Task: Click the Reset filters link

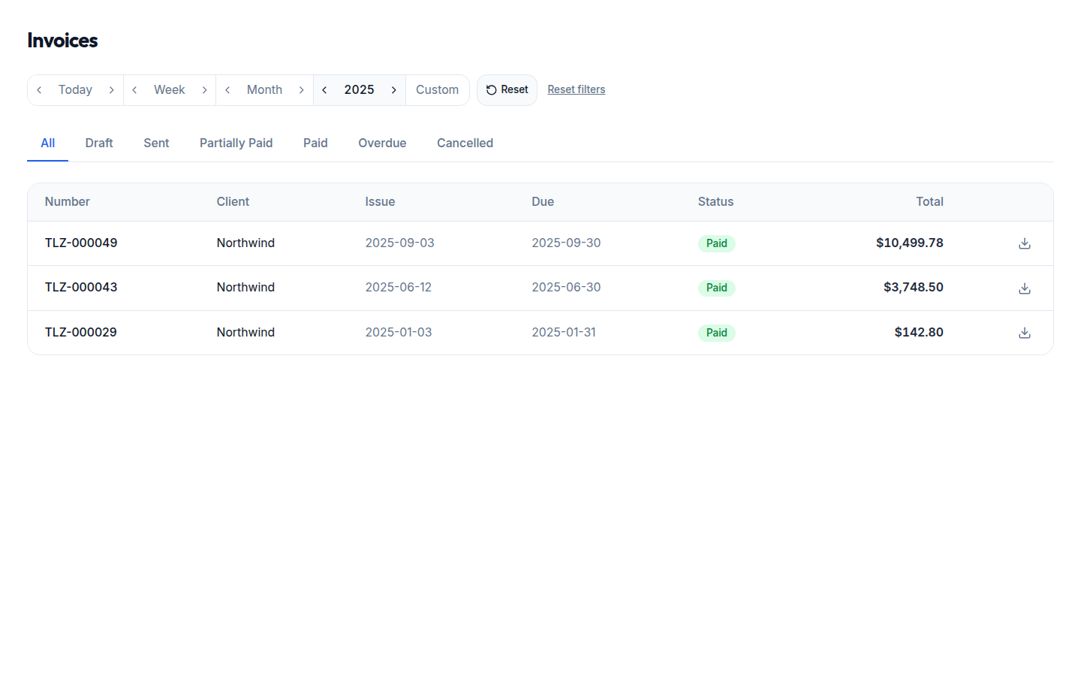Action: [x=577, y=89]
